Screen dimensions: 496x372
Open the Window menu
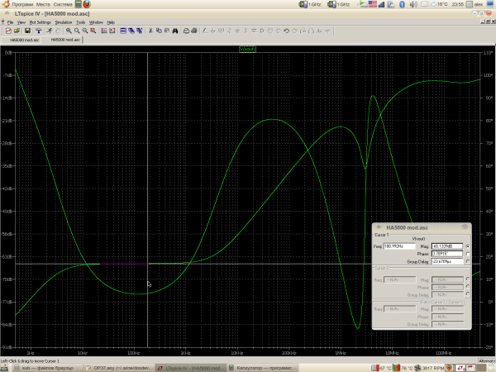pyautogui.click(x=96, y=22)
